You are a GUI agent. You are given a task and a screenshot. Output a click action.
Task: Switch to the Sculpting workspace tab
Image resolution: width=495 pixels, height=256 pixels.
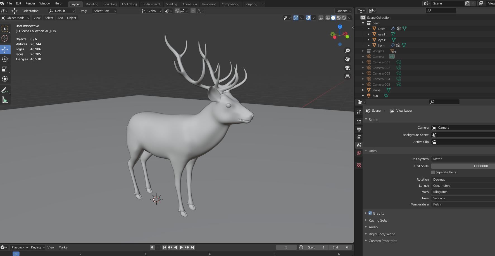110,4
